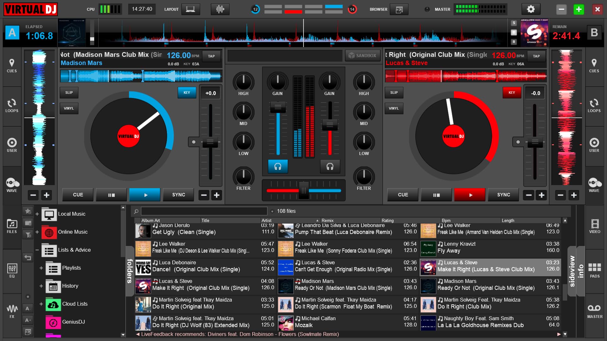Open the EQ sidebar icon
The image size is (607, 341).
click(x=12, y=271)
